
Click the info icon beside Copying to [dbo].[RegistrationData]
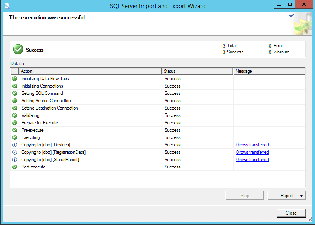tap(14, 152)
